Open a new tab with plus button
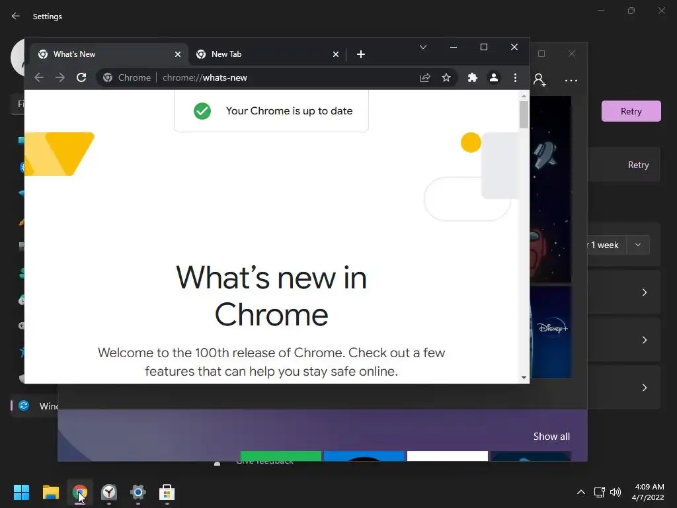The width and height of the screenshot is (677, 508). point(361,54)
